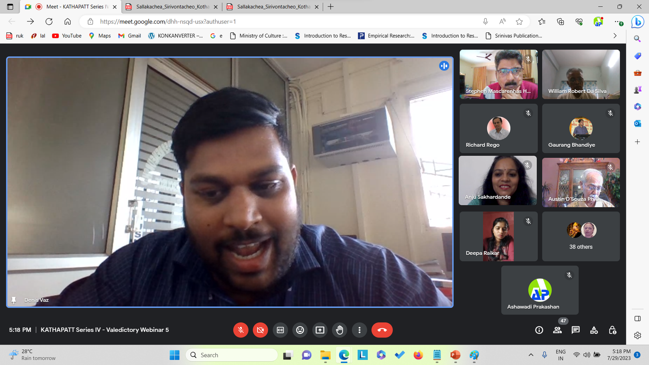Image resolution: width=649 pixels, height=365 pixels.
Task: Open the Gmail bookmark
Action: click(x=130, y=36)
